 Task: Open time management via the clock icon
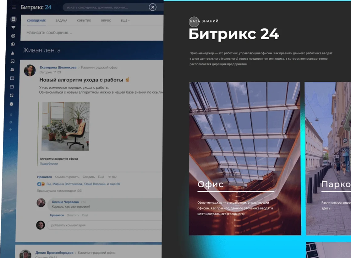13,44
